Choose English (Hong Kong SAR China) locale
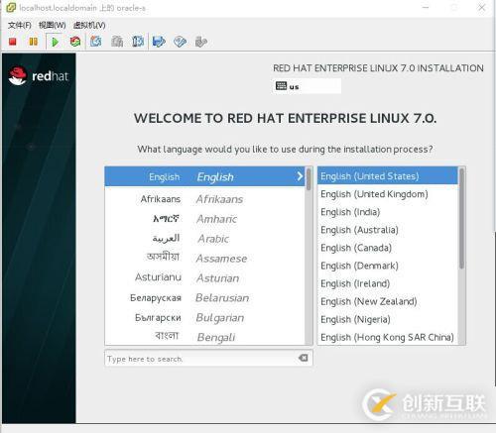496x433 pixels. 388,337
